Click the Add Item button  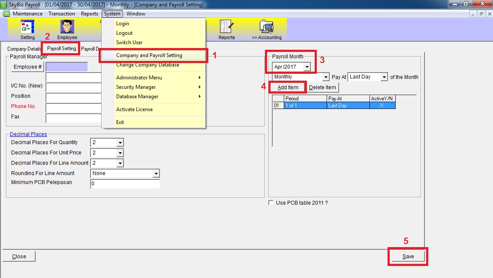click(288, 88)
